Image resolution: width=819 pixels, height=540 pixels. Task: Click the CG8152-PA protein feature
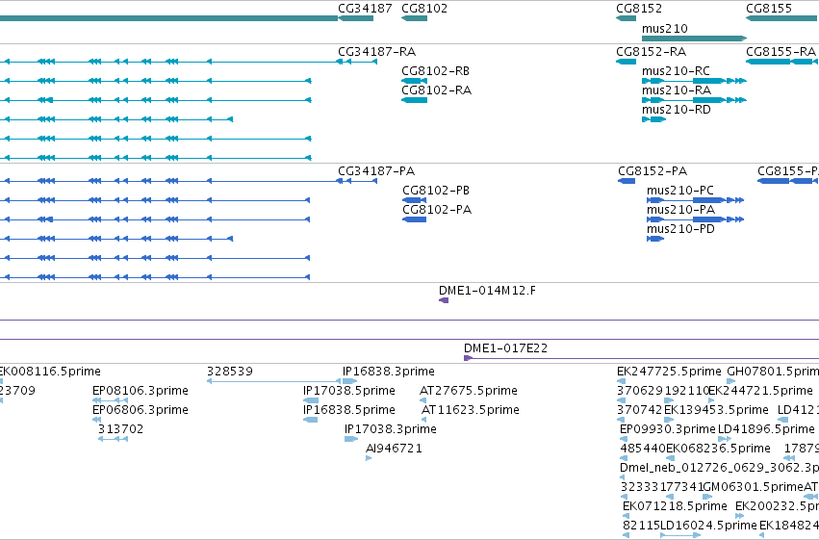[x=627, y=181]
